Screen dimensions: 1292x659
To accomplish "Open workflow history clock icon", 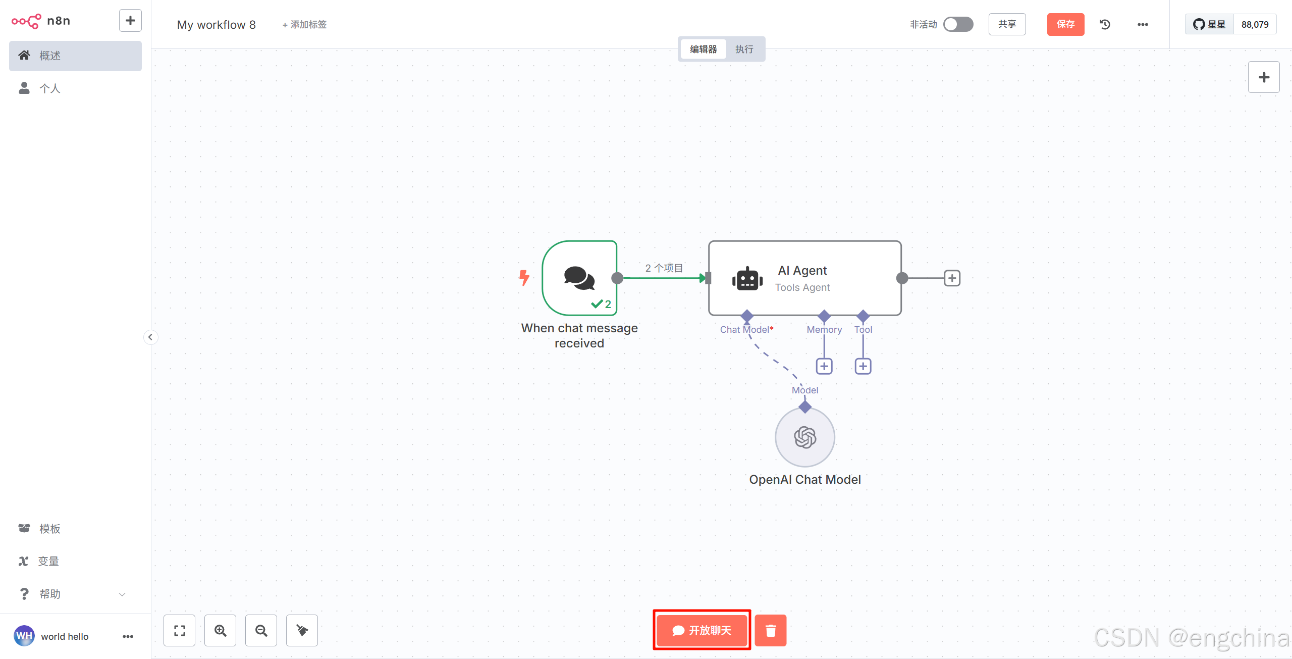I will [x=1105, y=24].
